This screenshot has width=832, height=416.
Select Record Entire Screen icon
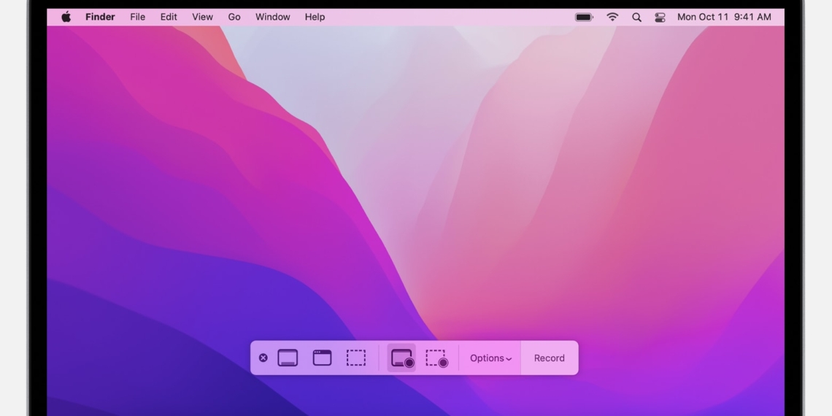click(401, 358)
